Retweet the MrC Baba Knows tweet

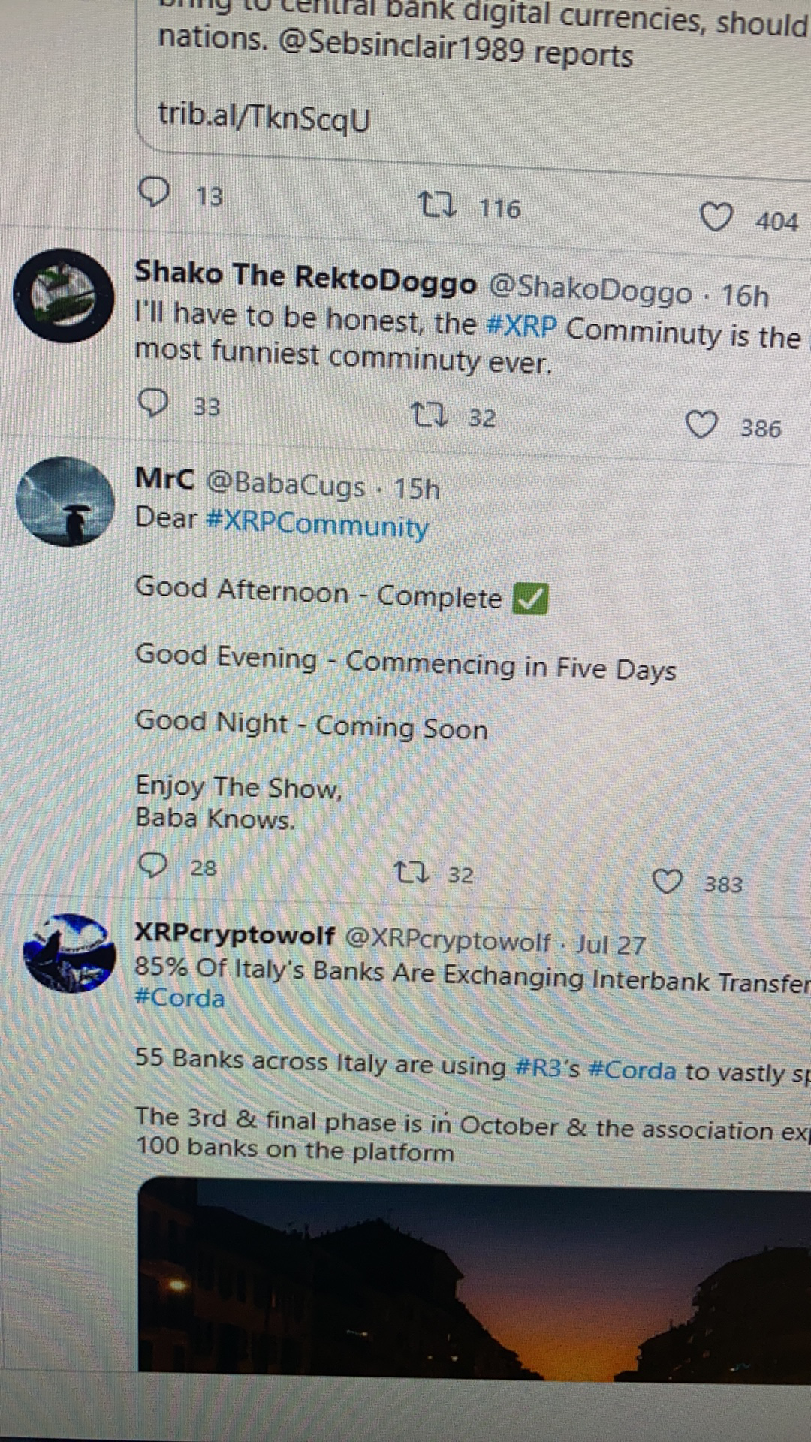[x=412, y=873]
